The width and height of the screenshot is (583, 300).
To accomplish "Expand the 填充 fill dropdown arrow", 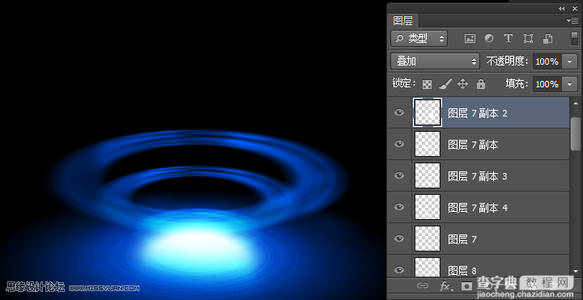I will tap(570, 84).
